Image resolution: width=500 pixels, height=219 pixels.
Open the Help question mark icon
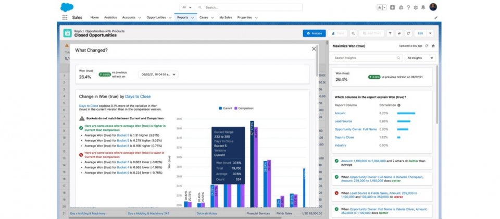(x=408, y=7)
